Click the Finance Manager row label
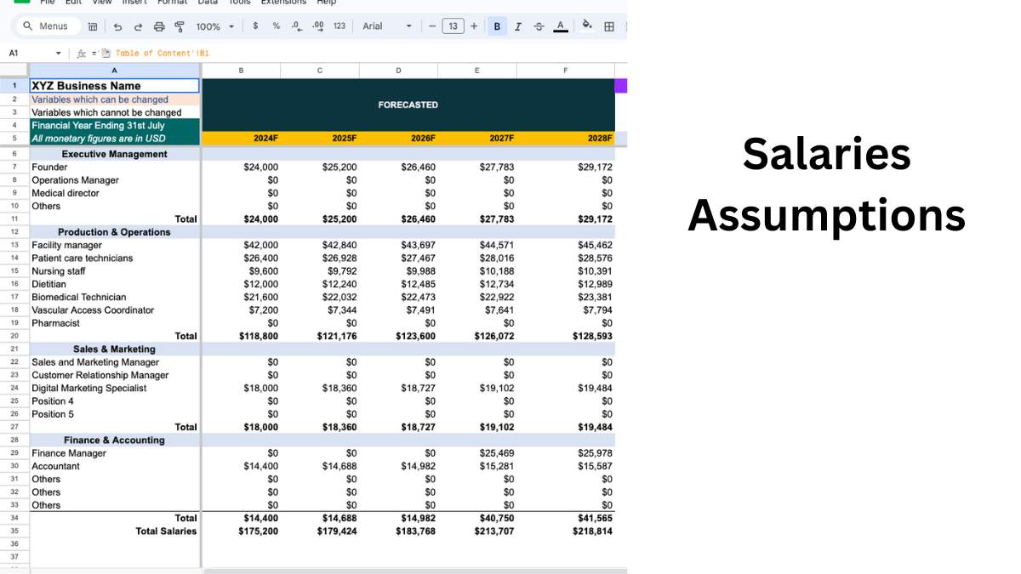 [x=69, y=453]
